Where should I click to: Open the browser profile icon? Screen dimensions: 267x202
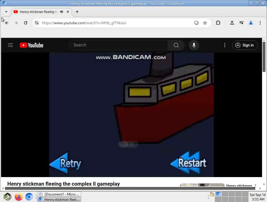click(251, 23)
